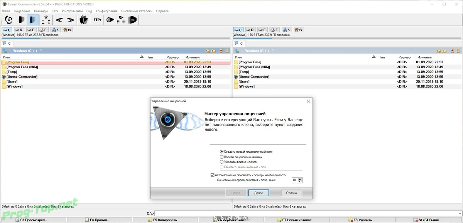Viewport: 463px width, 223px height.
Task: Click the F8 Удалить button
Action: point(363,220)
